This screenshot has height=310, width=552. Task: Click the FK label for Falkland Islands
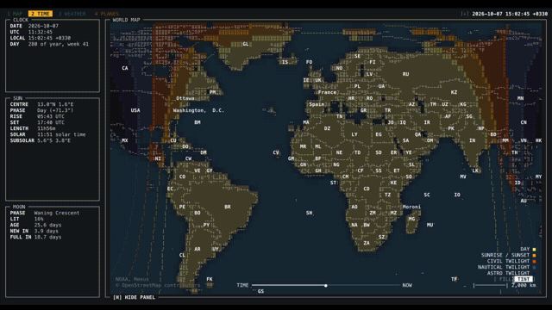coord(210,279)
